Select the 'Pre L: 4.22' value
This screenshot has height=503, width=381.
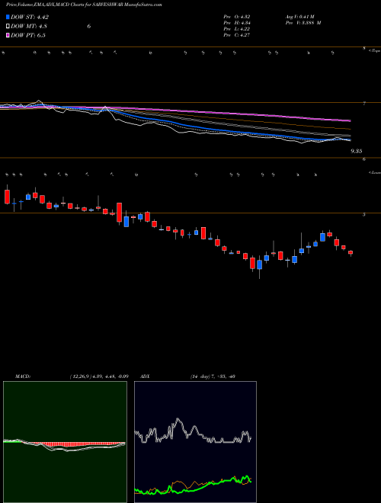pos(237,29)
